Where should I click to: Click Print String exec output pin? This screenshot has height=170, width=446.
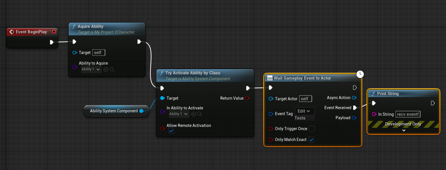click(433, 103)
